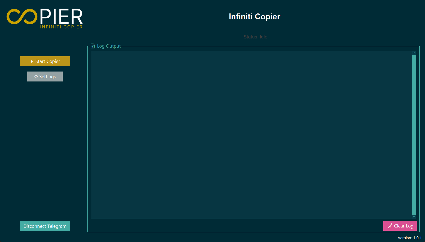Clear the log with Clear Log
Screen dimensions: 425x242
(400, 226)
